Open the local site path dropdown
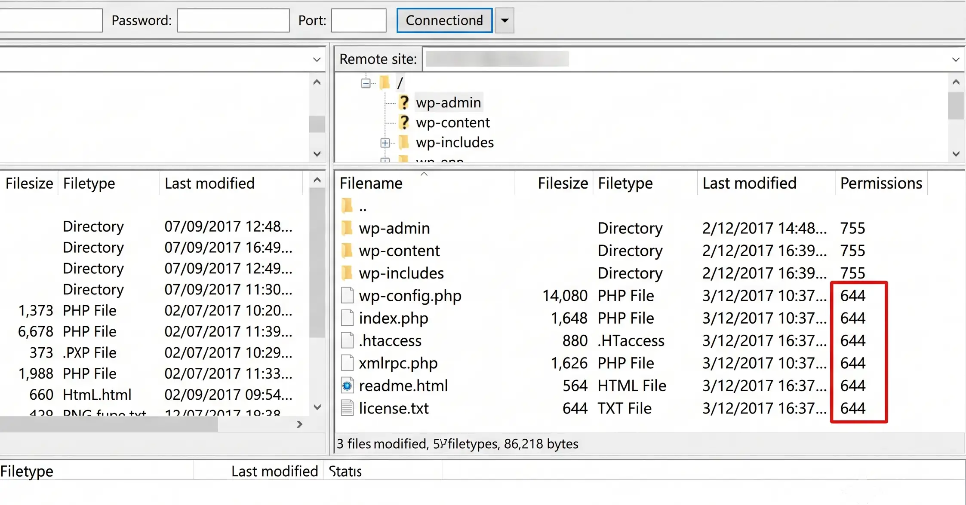The width and height of the screenshot is (966, 505). pos(317,59)
